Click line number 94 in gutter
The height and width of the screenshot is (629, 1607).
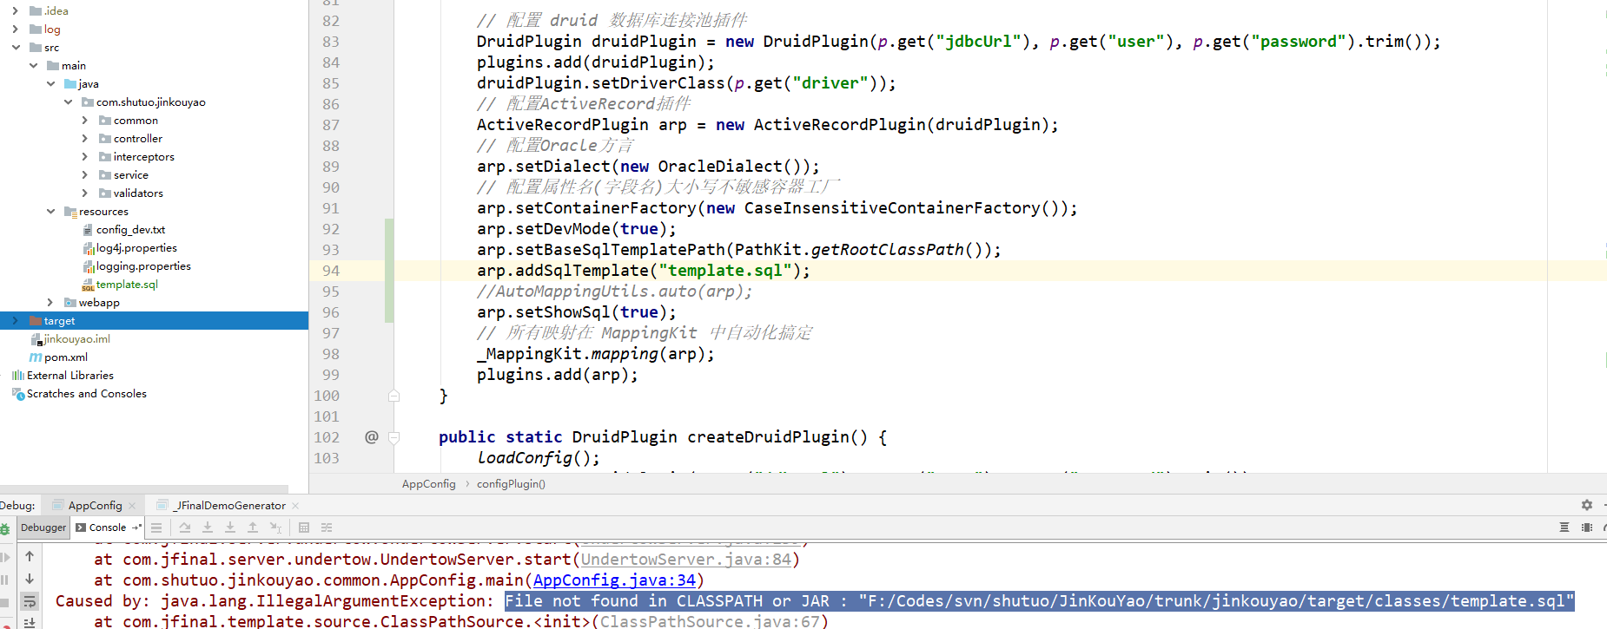pos(331,271)
